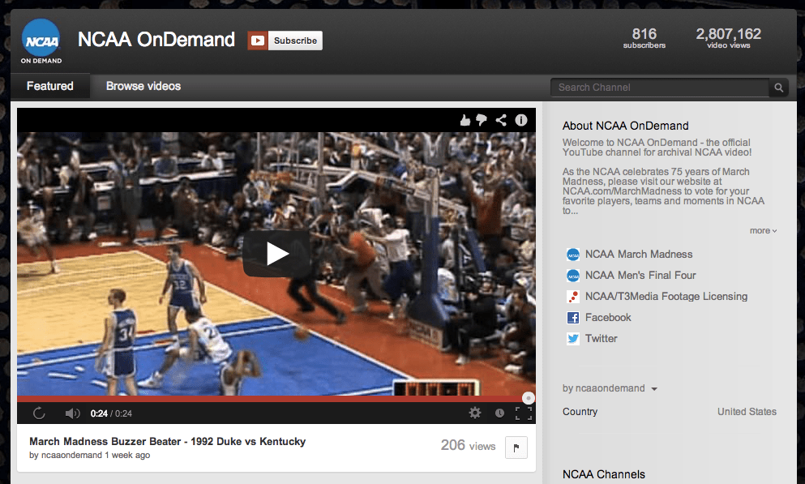Click the NCAA icon beside March Madness

pos(573,255)
